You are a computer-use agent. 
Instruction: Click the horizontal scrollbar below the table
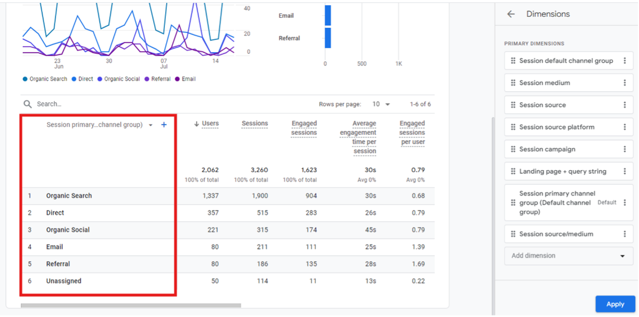131,306
